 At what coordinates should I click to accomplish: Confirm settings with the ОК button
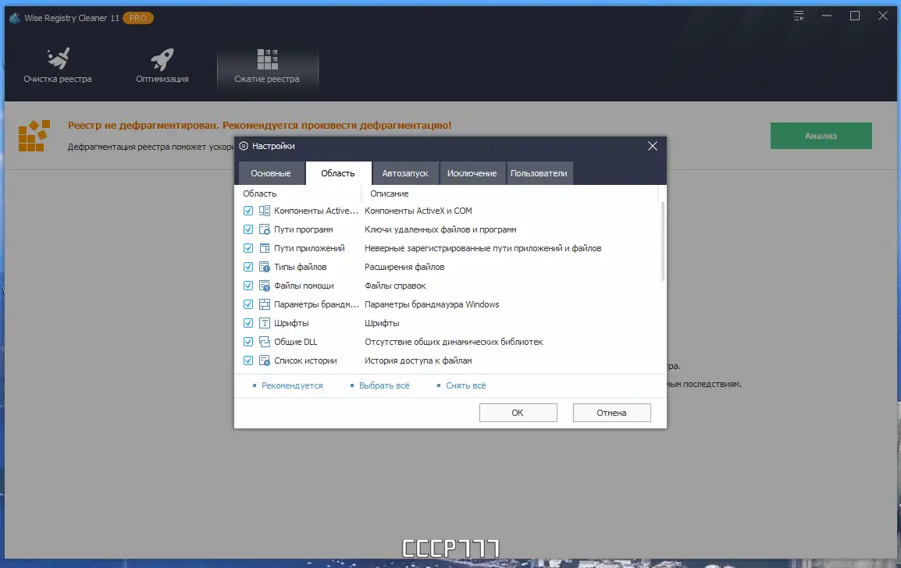[x=518, y=413]
